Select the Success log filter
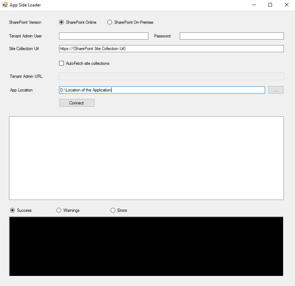This screenshot has width=295, height=286. tap(12, 210)
